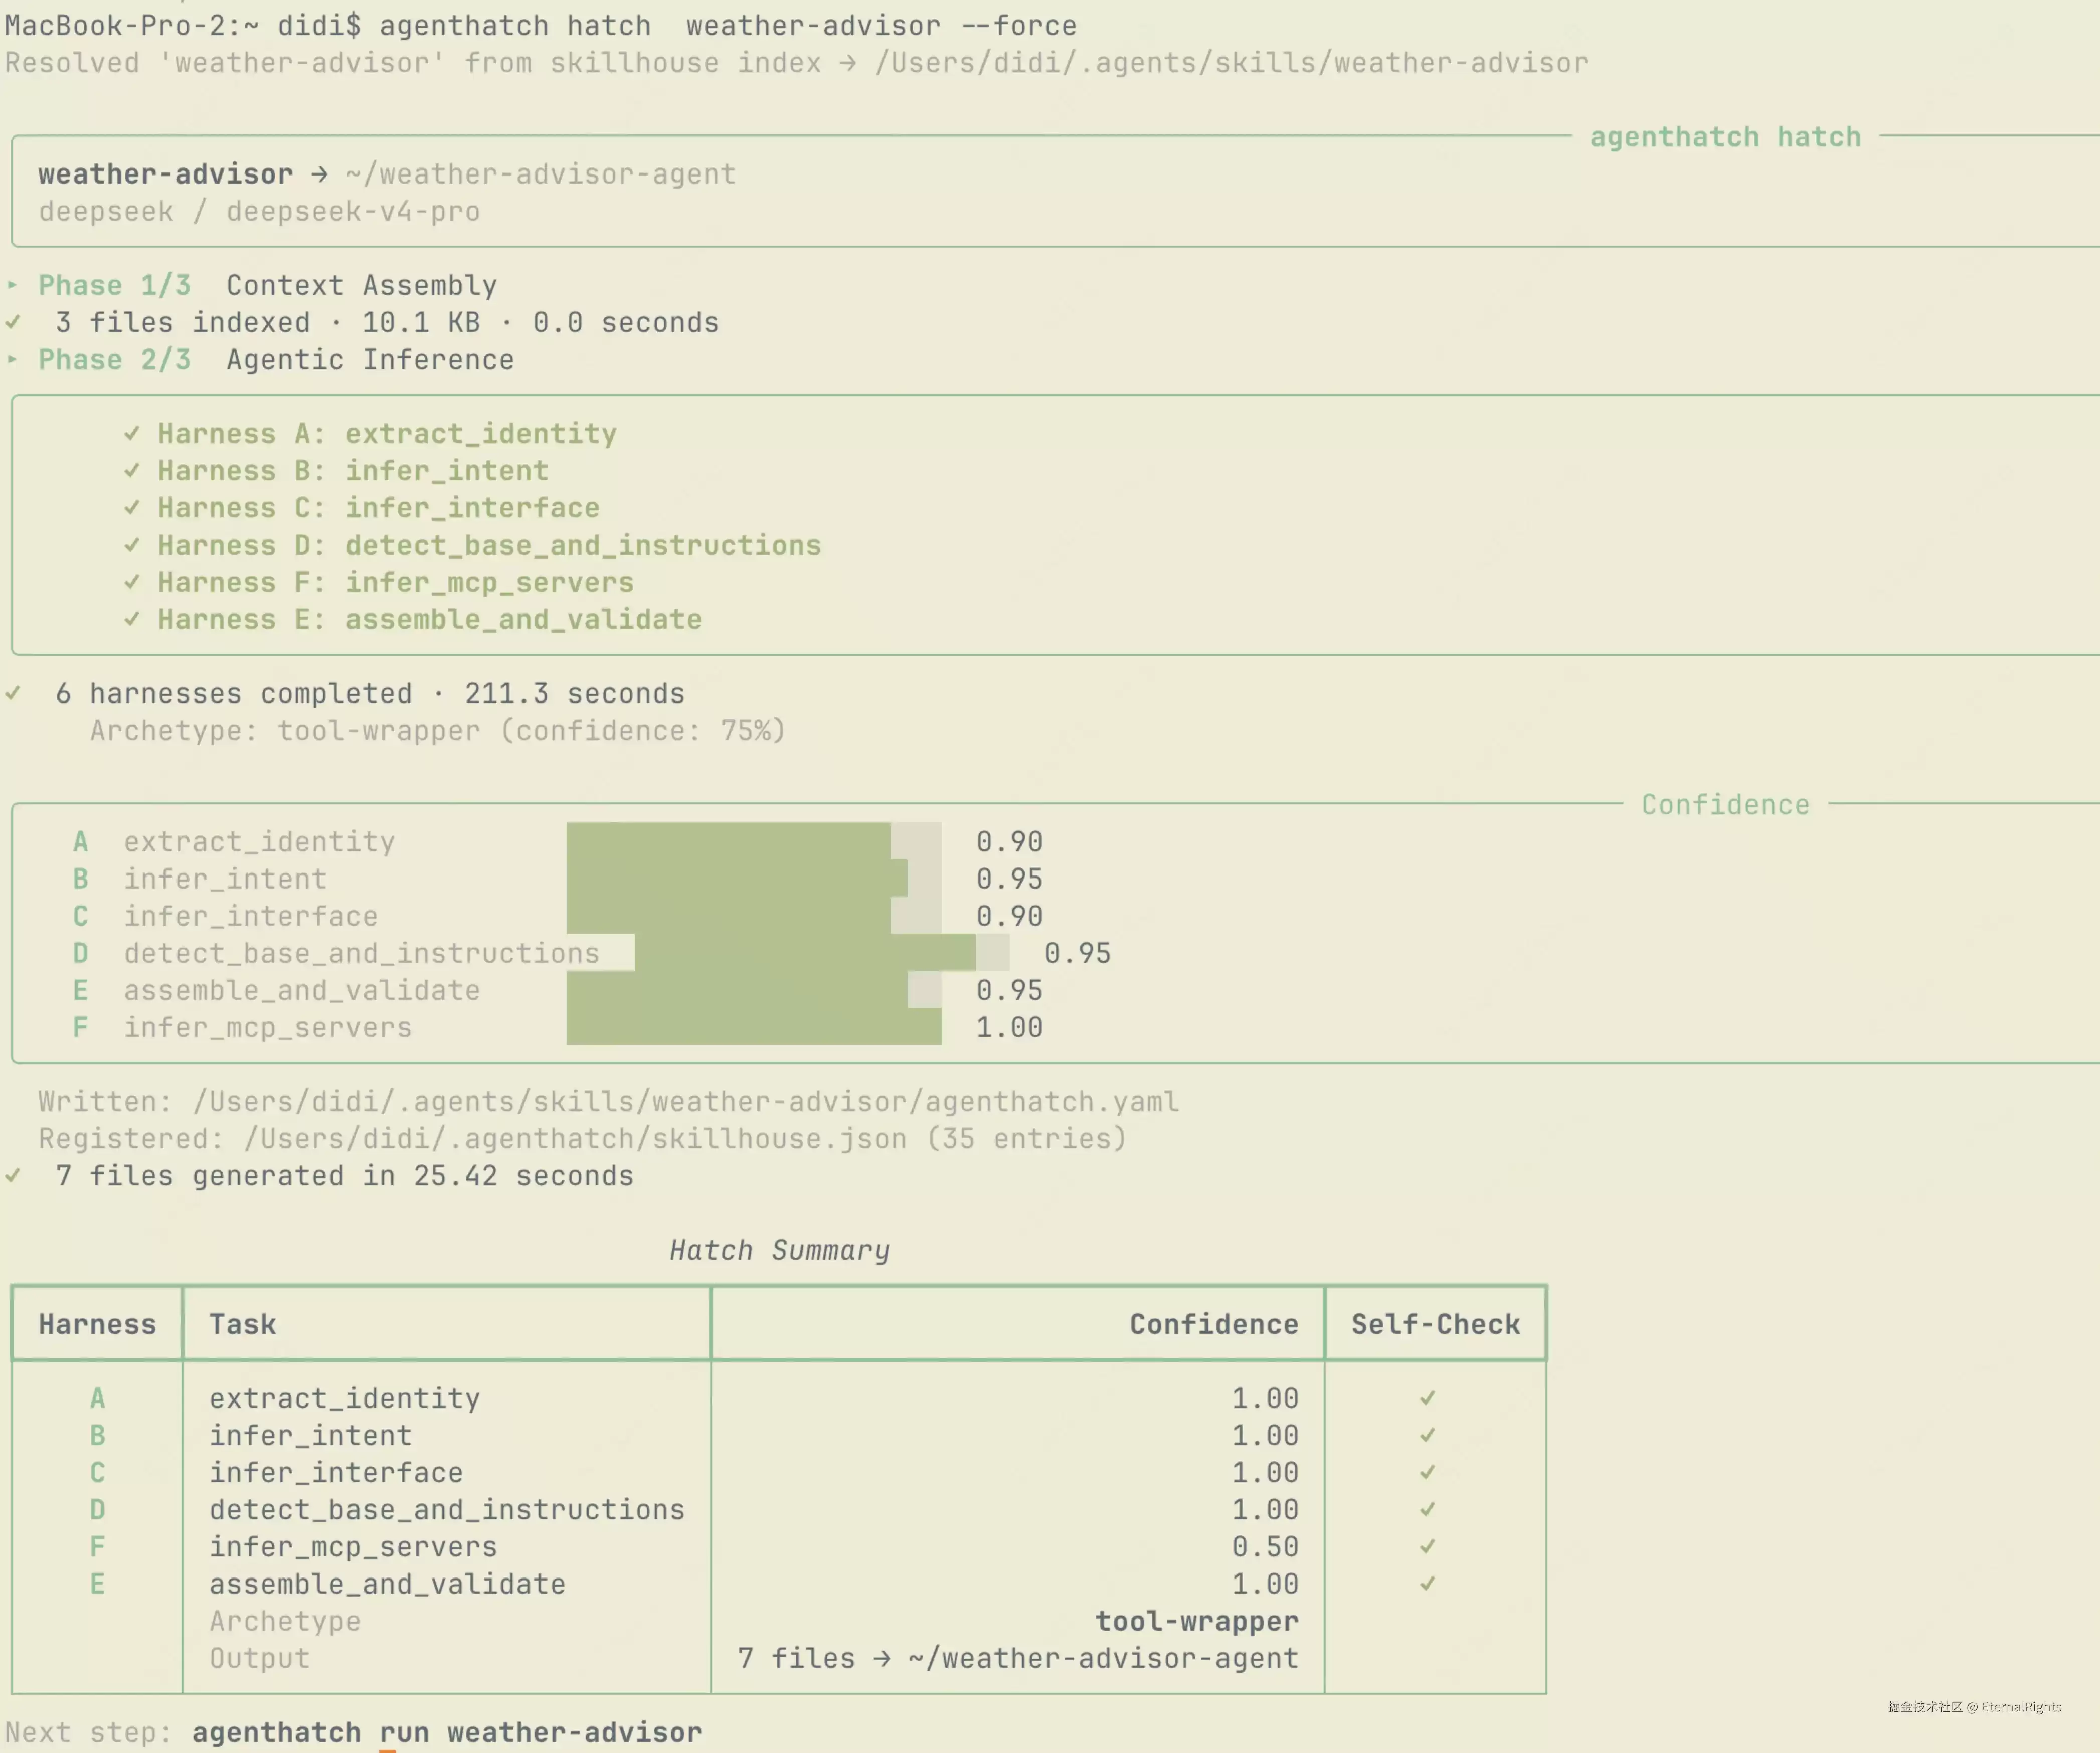Click the Confidence column header
The image size is (2100, 1753).
coord(1214,1324)
